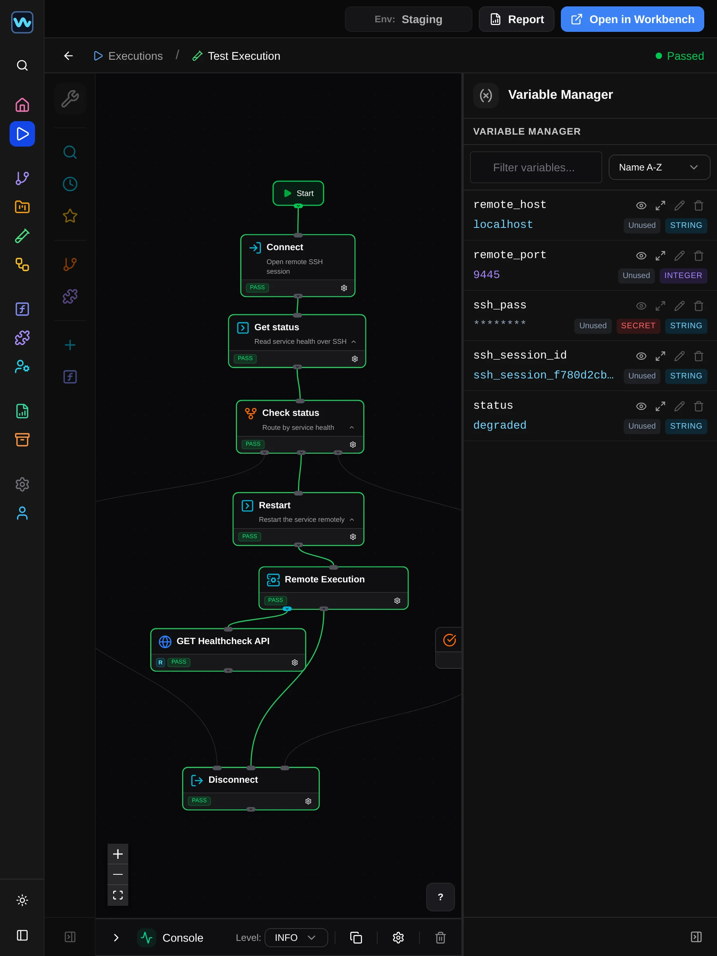Screen dimensions: 717x956
Task: Click the search icon in canvas toolbar
Action: click(x=70, y=152)
